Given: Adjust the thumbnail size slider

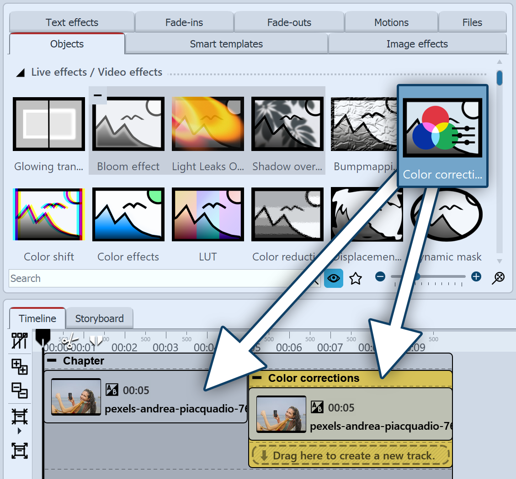Looking at the screenshot, I should point(419,276).
